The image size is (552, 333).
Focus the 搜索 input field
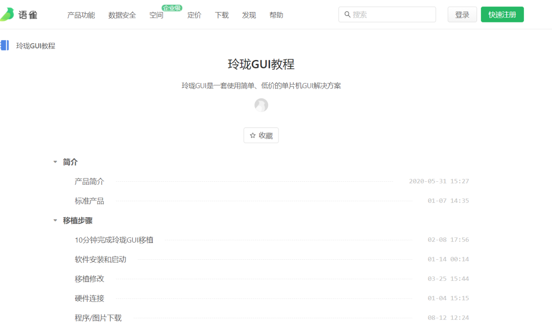coord(390,15)
